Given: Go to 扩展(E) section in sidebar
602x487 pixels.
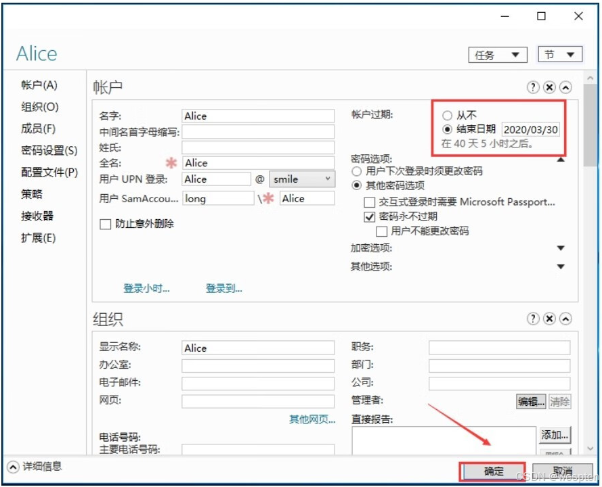Looking at the screenshot, I should tap(38, 237).
